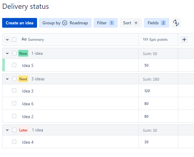Check the Idea 3 row checkbox

coord(14,91)
